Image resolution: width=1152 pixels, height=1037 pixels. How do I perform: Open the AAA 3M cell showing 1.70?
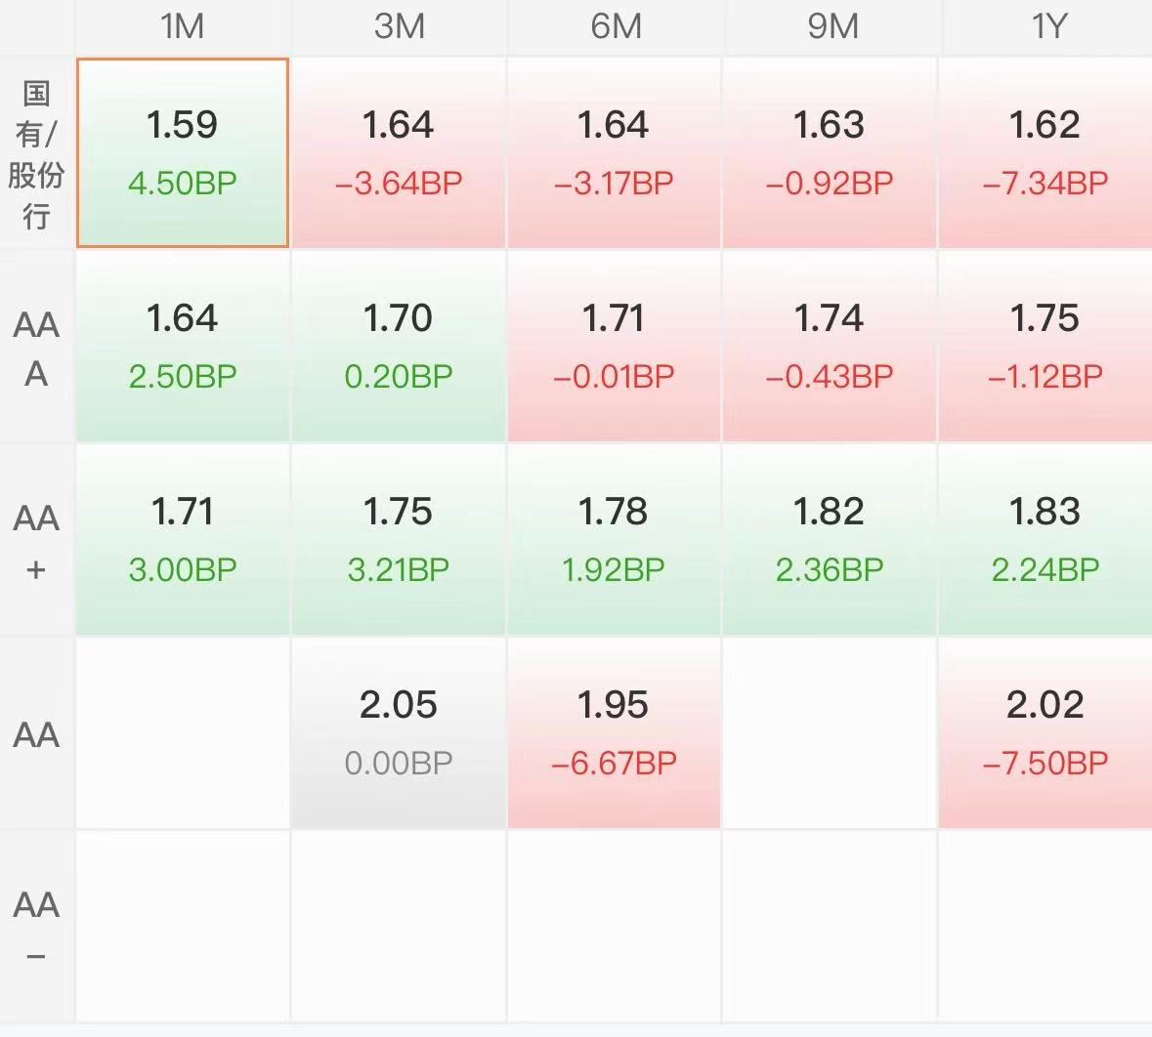pos(399,346)
